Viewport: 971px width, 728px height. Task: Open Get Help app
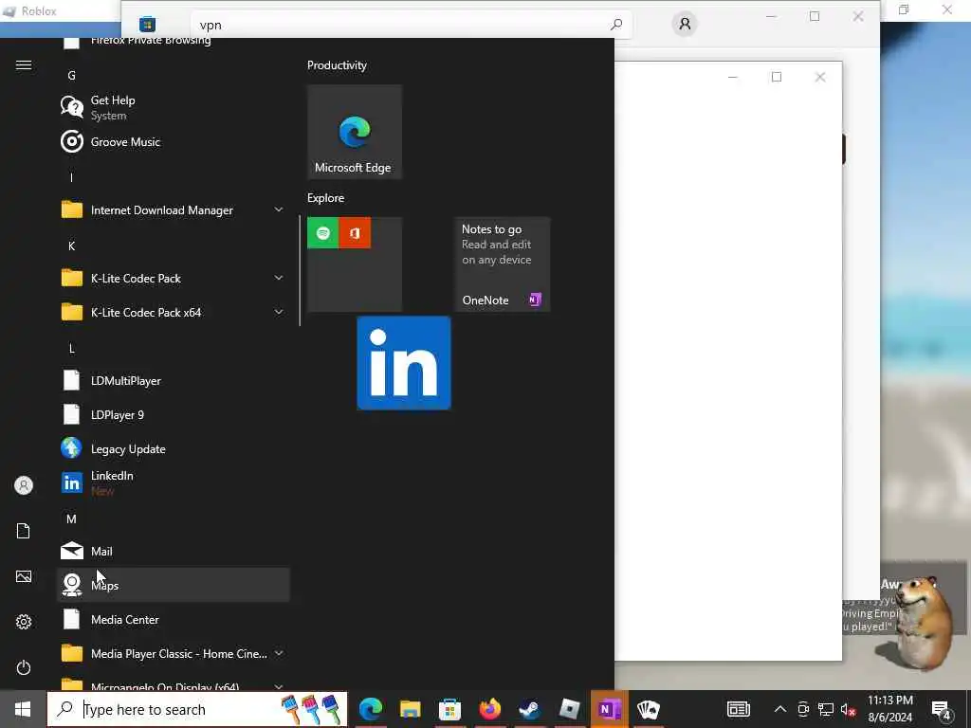click(174, 108)
